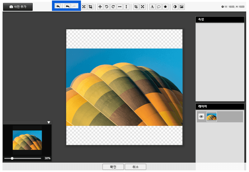Select the text tool 'A' icon
Screen dimensions: 249x172
(x=152, y=7)
